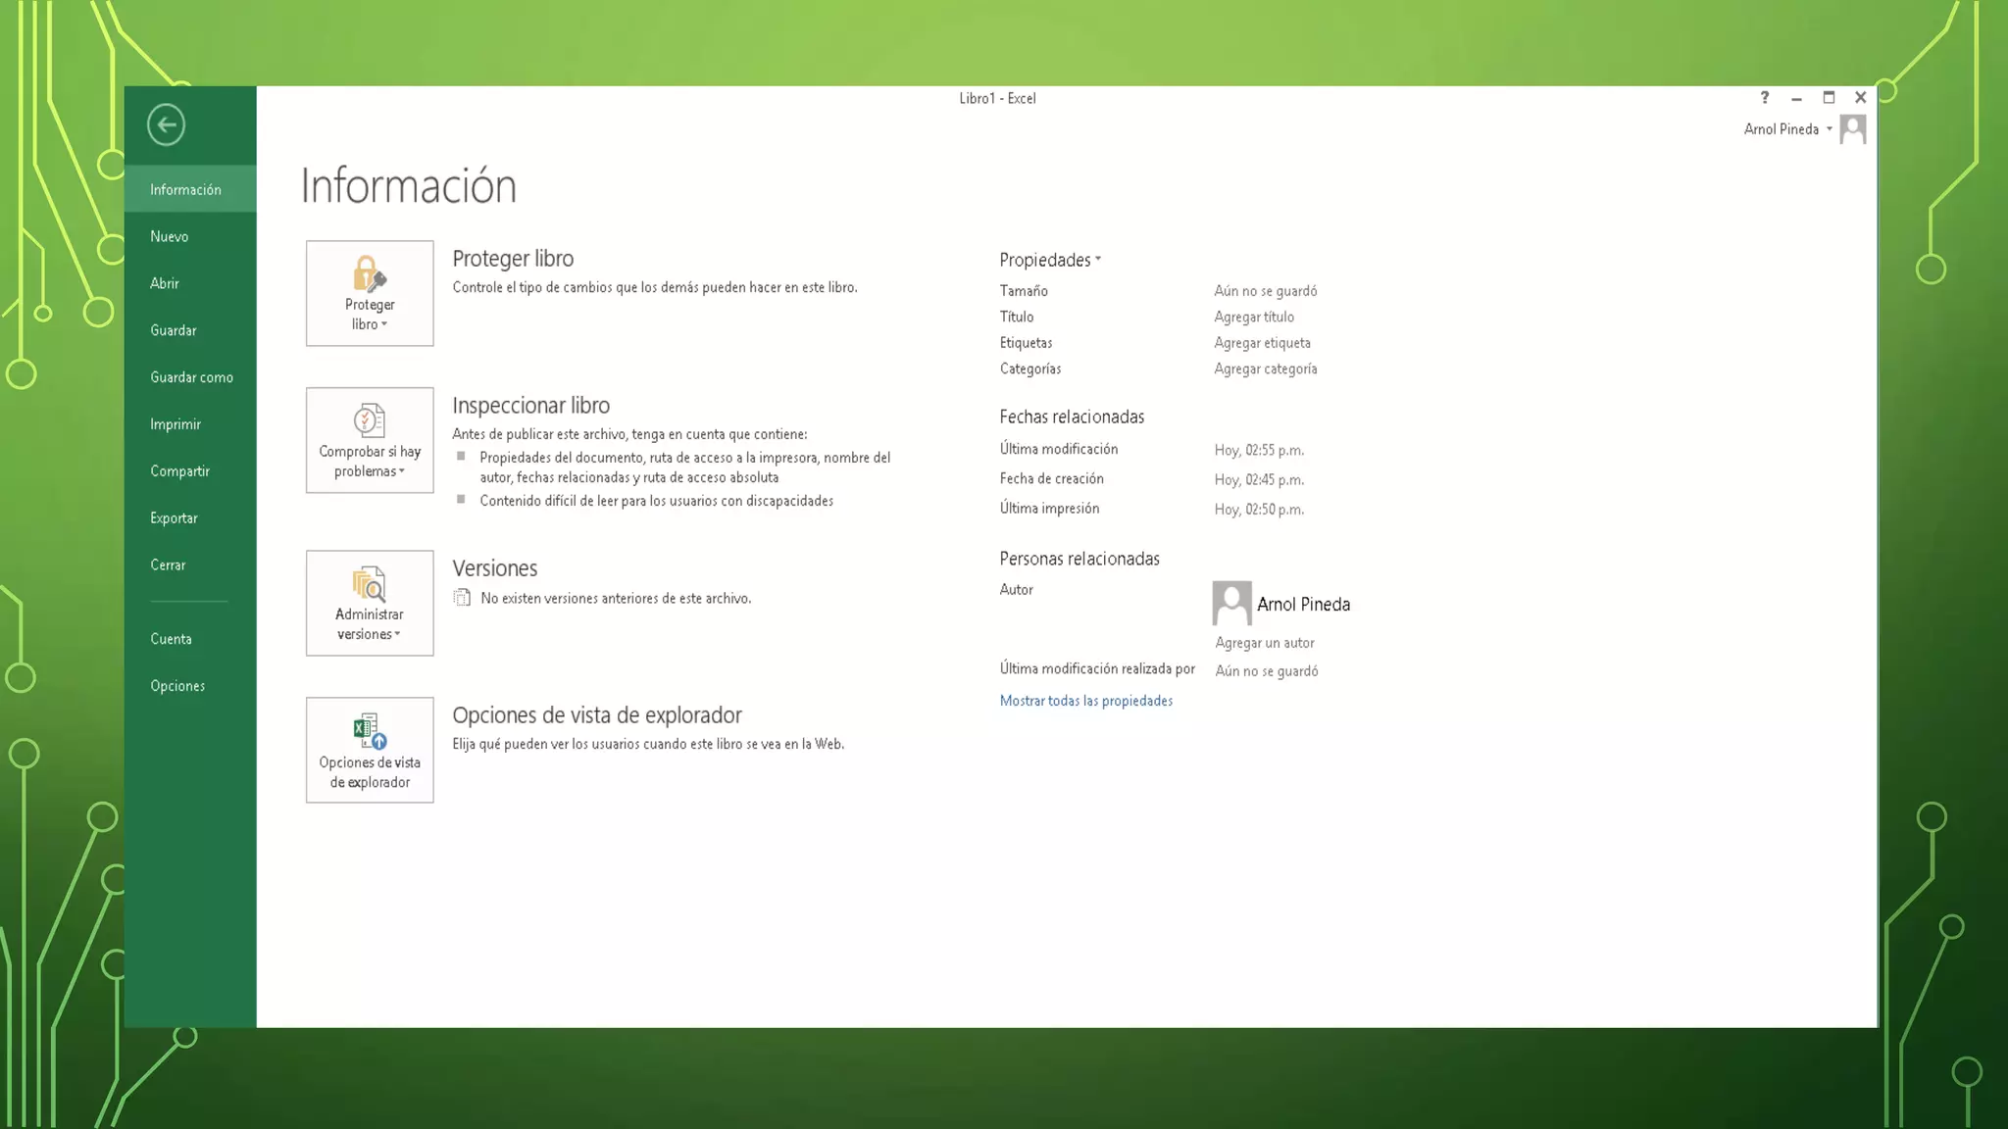Open Guardar como in sidebar
Image resolution: width=2008 pixels, height=1129 pixels.
click(191, 377)
